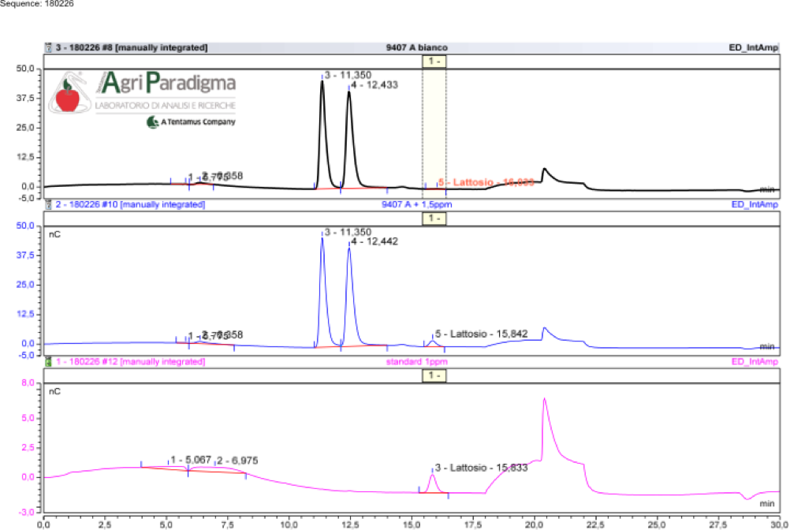Image resolution: width=790 pixels, height=530 pixels.
Task: Click the 'nC' unit label in the blue panel
Action: 54,234
